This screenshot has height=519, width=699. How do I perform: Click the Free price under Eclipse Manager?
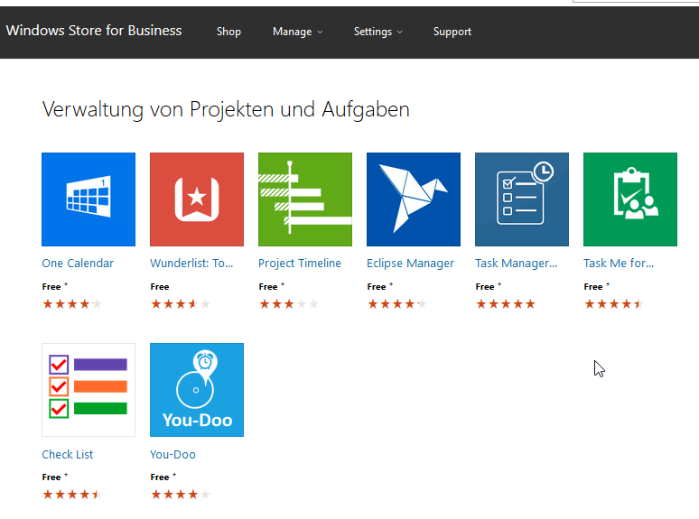tap(377, 287)
